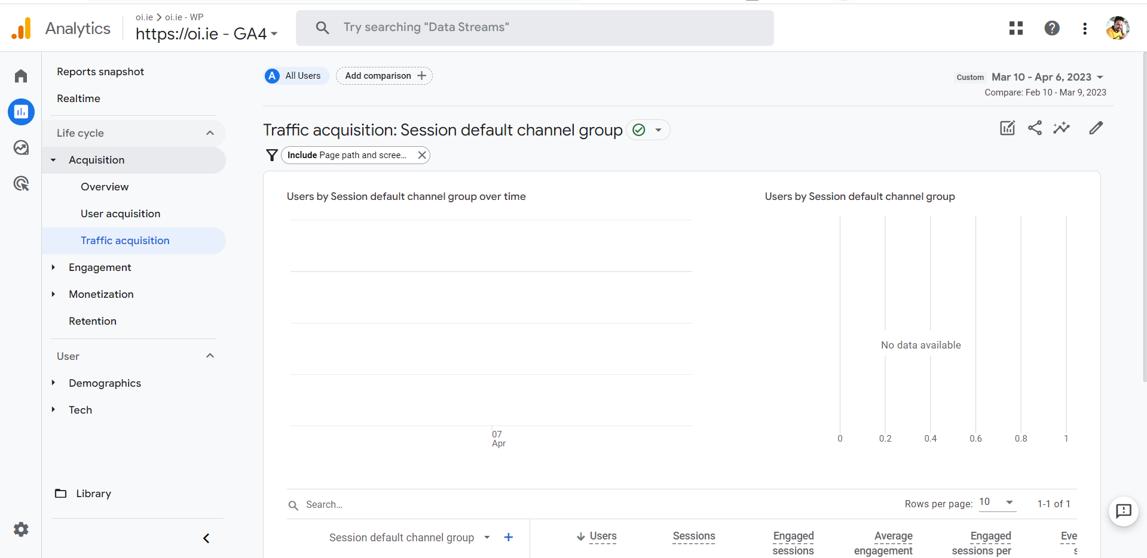
Task: Open the Advertising section
Action: [x=21, y=183]
